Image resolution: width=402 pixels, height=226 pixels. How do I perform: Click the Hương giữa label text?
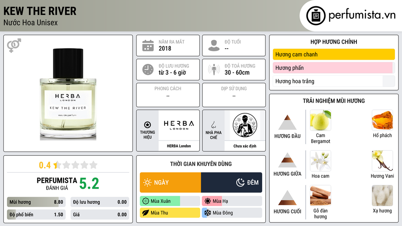287,174
